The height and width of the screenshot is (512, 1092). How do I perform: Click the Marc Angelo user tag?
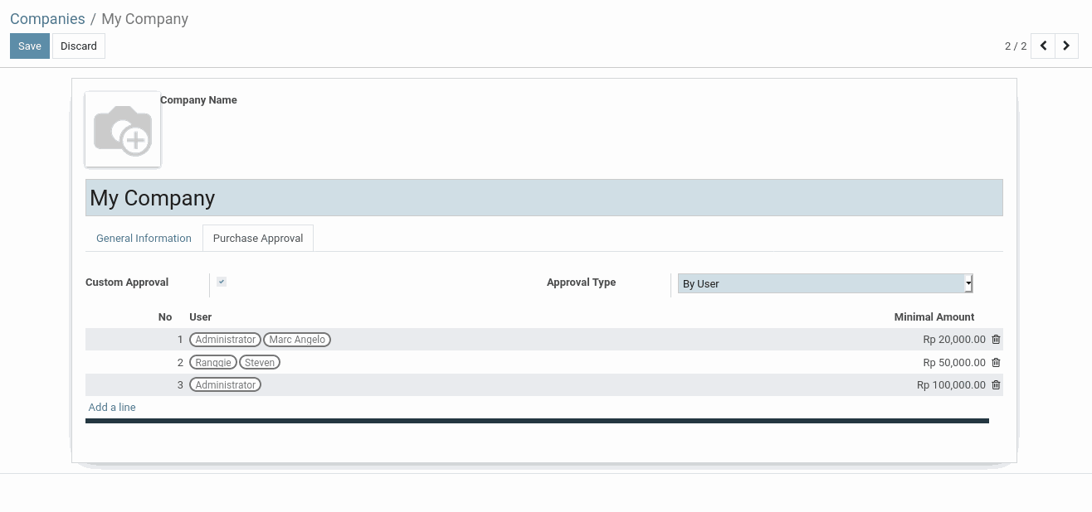point(297,340)
